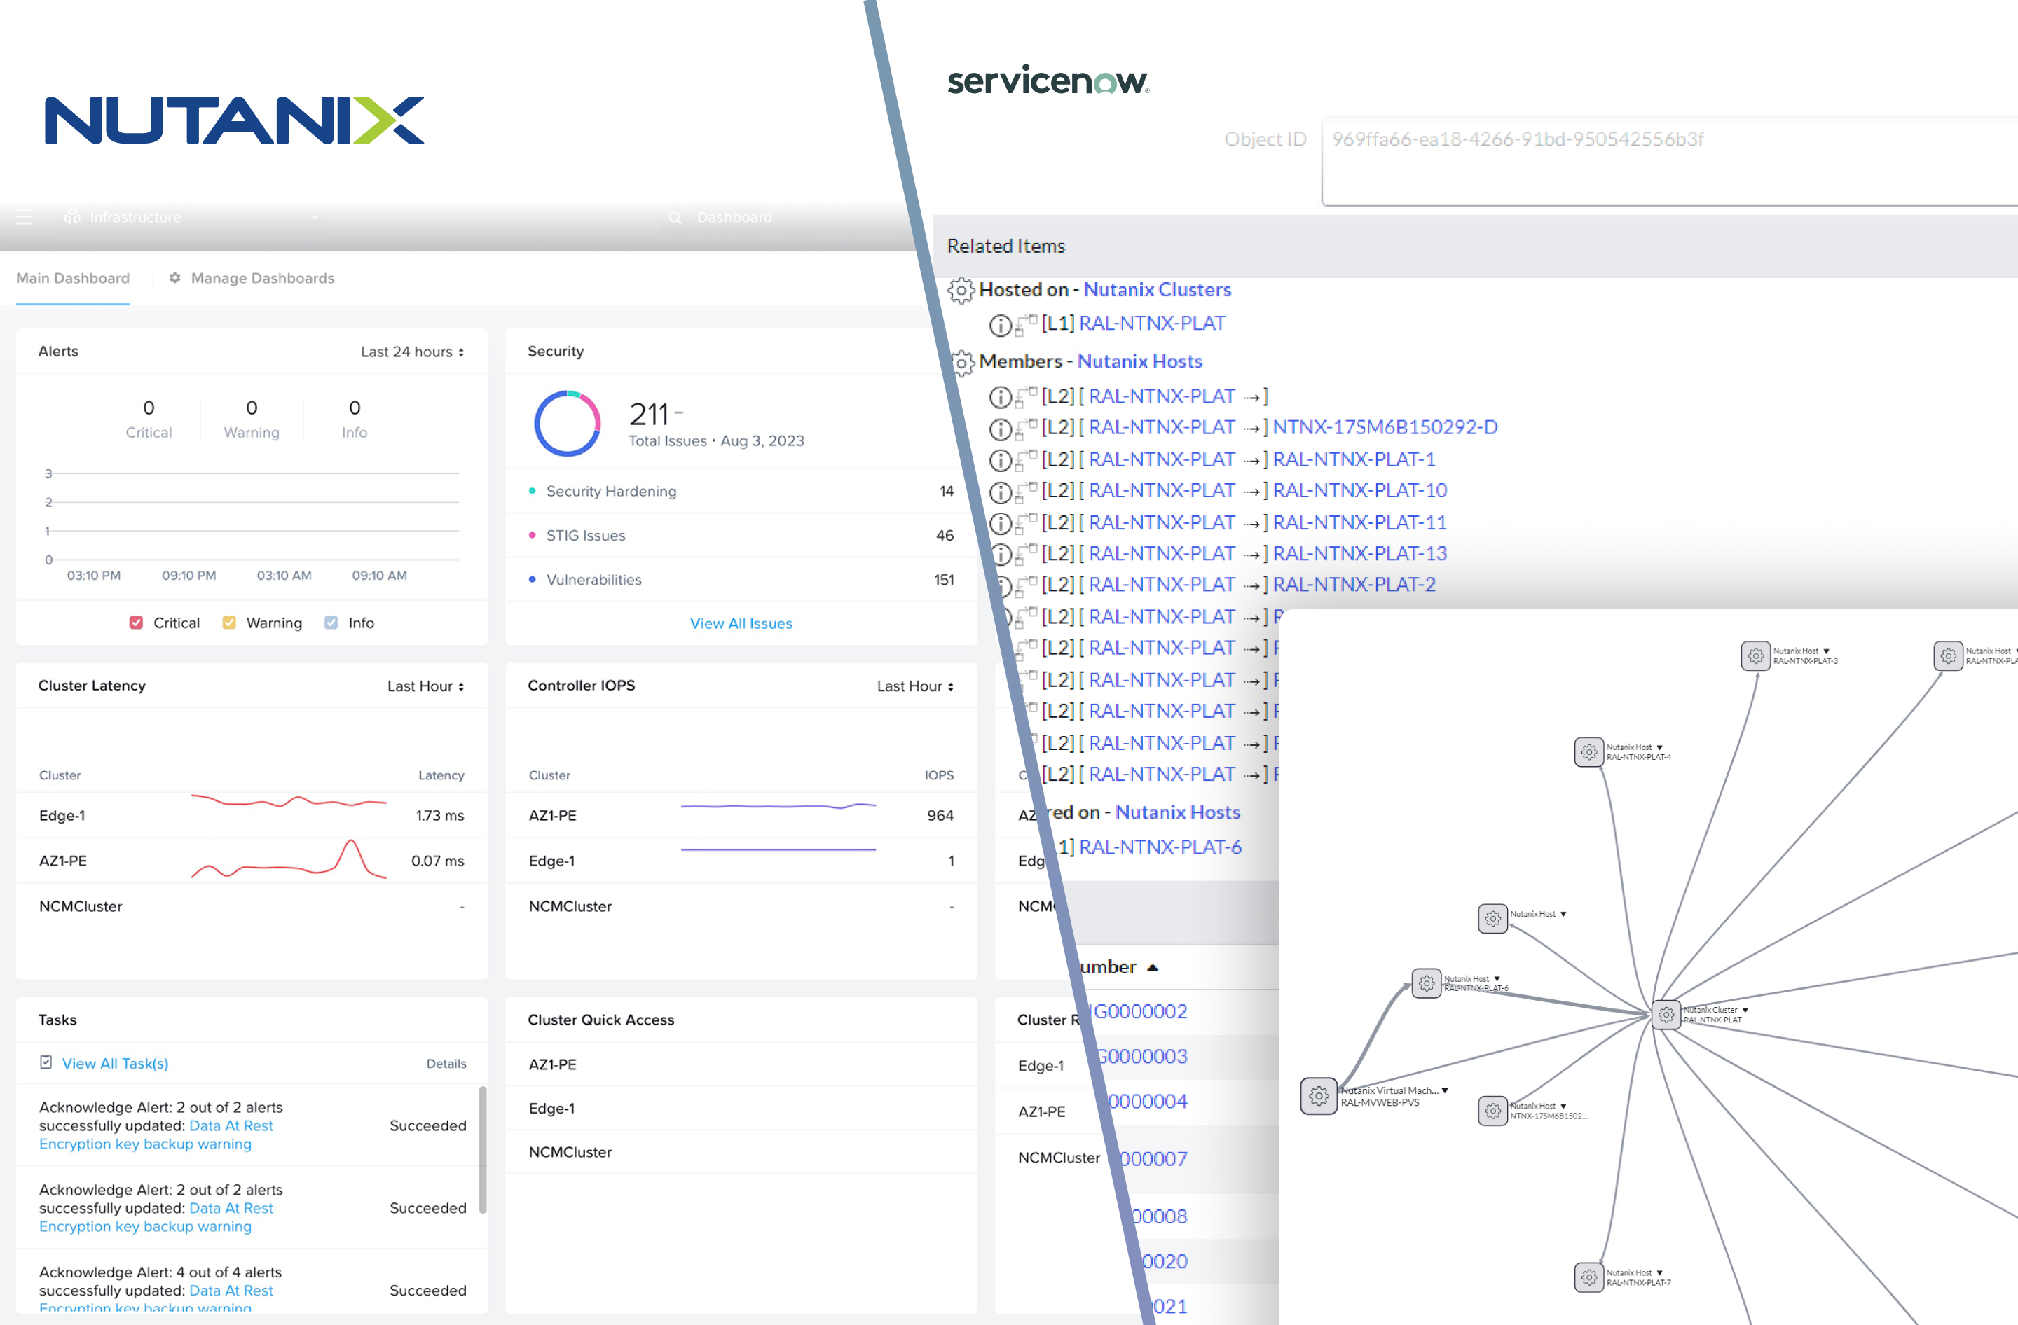Click the security issues donut chart
Screen dimensions: 2018x1325
pyautogui.click(x=568, y=423)
